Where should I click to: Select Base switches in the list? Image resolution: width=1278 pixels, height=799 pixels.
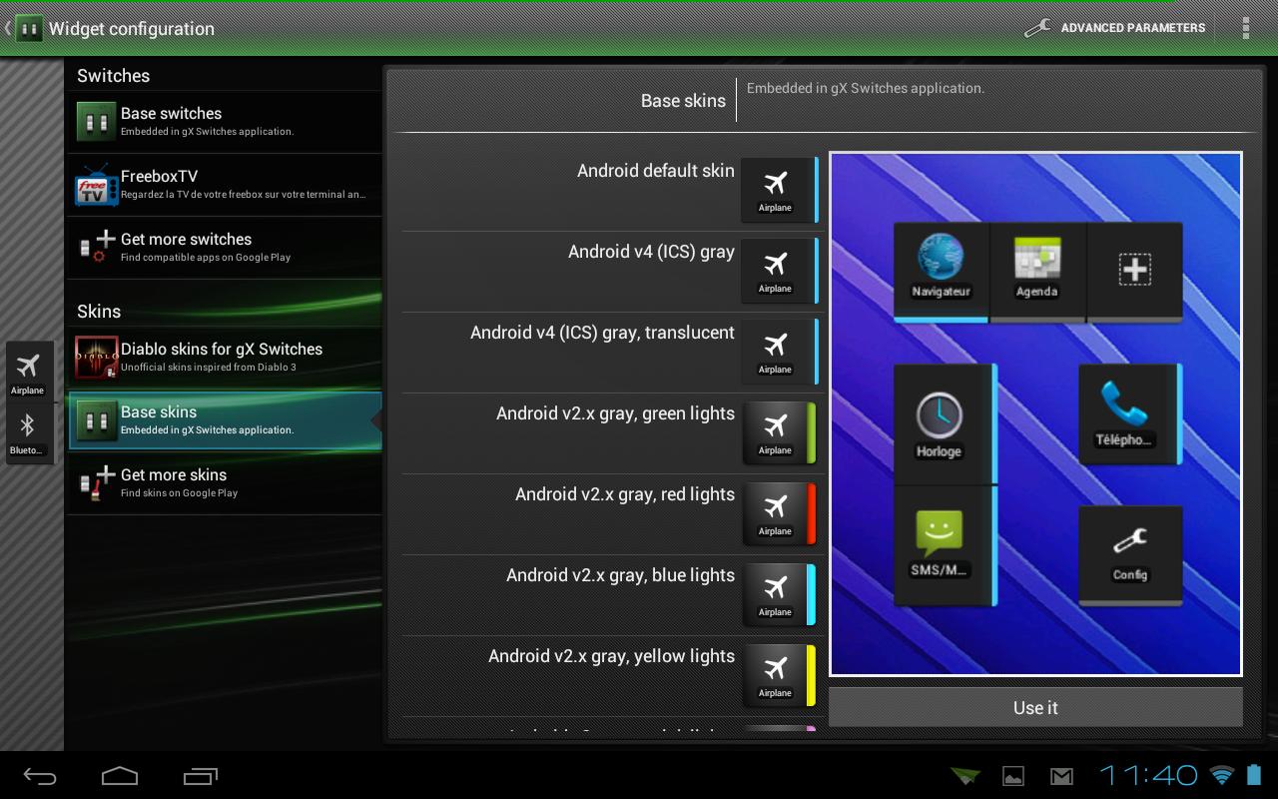[x=224, y=122]
